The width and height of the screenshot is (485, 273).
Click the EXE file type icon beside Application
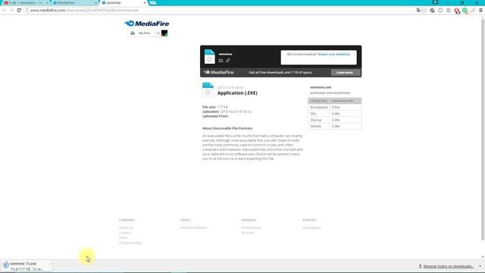208,90
